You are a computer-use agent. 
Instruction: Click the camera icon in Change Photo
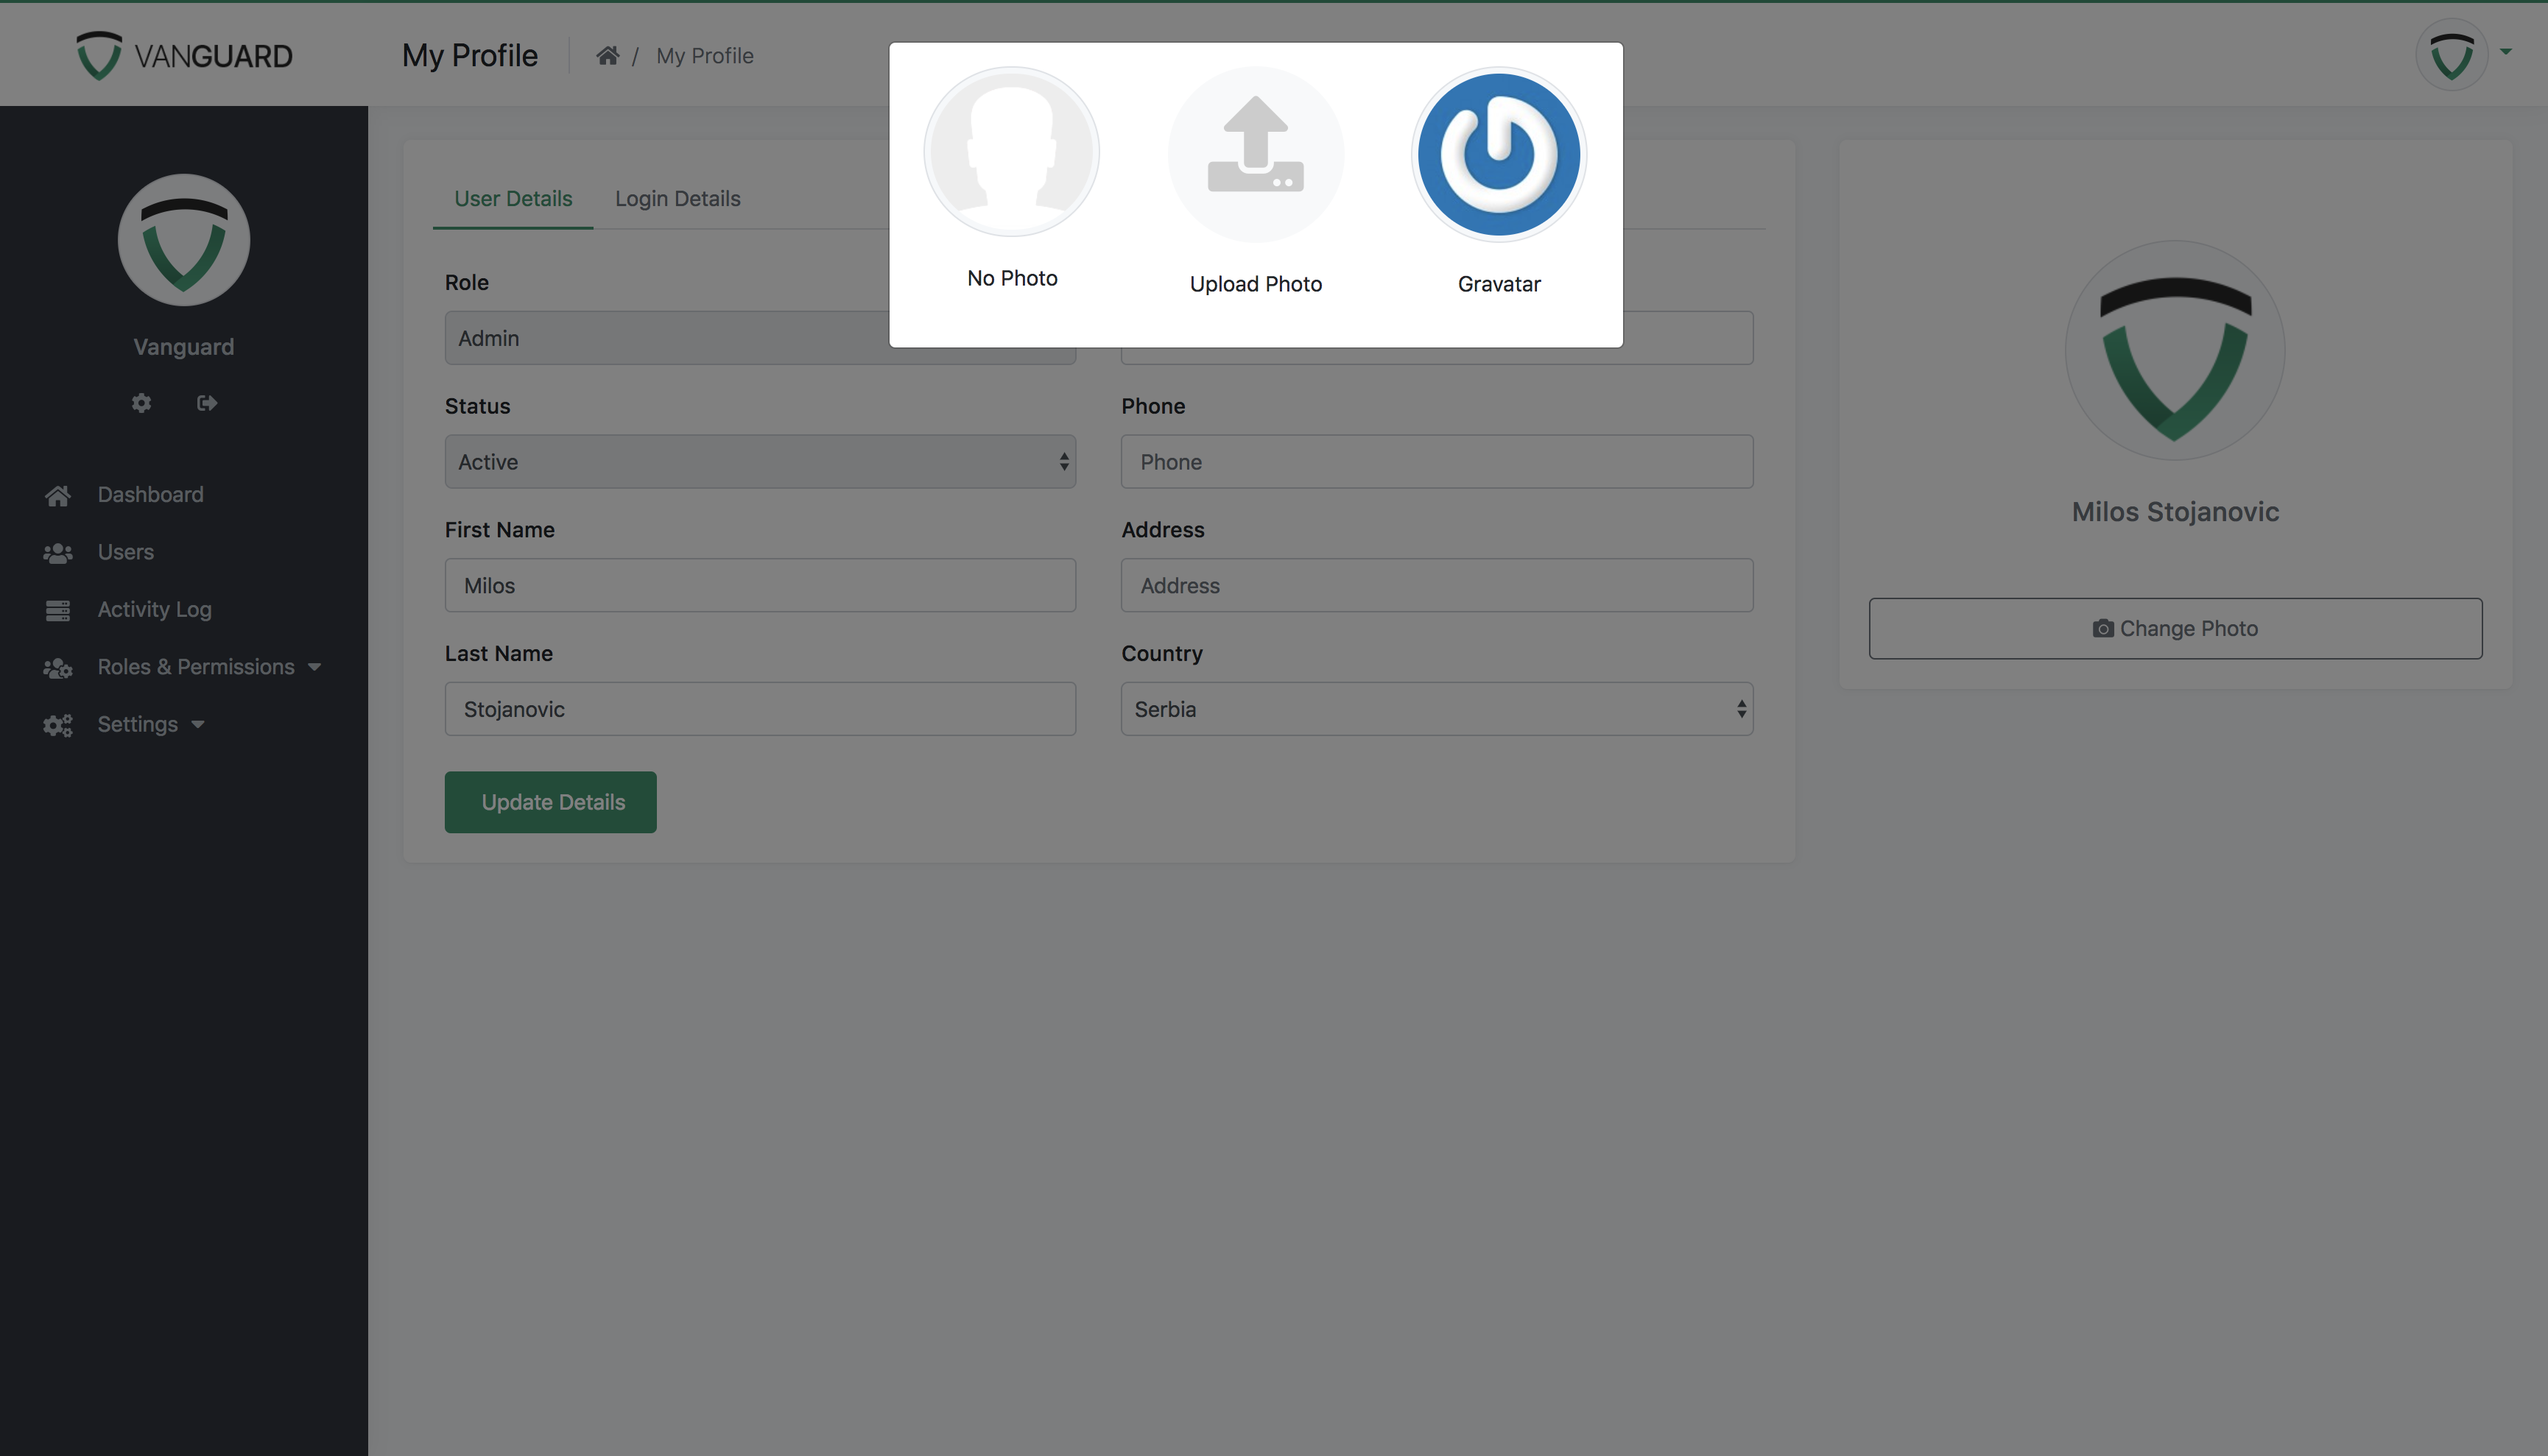[2102, 628]
